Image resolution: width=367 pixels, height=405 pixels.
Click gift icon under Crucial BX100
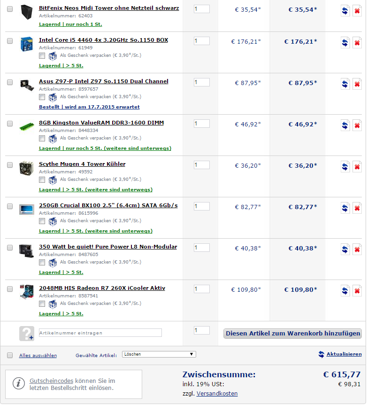[x=53, y=221]
